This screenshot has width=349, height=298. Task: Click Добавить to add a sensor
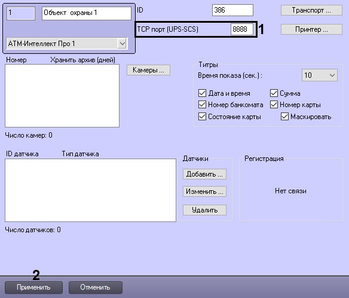pyautogui.click(x=204, y=174)
